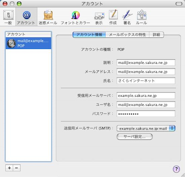Click the パスワード field
Image resolution: width=185 pixels, height=177 pixels.
(x=146, y=114)
